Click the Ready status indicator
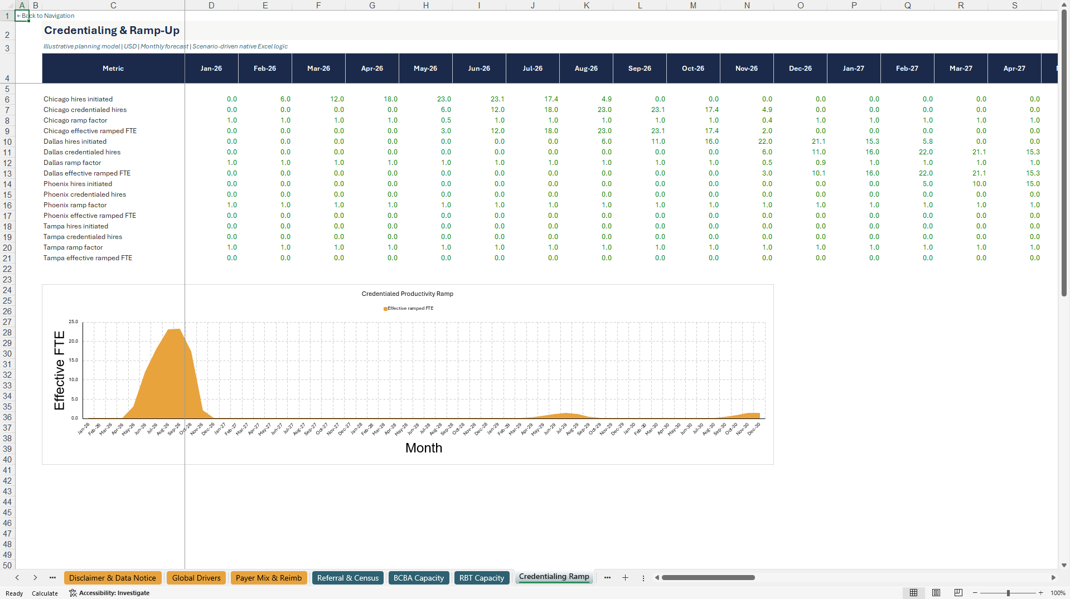The image size is (1070, 599). [x=14, y=593]
